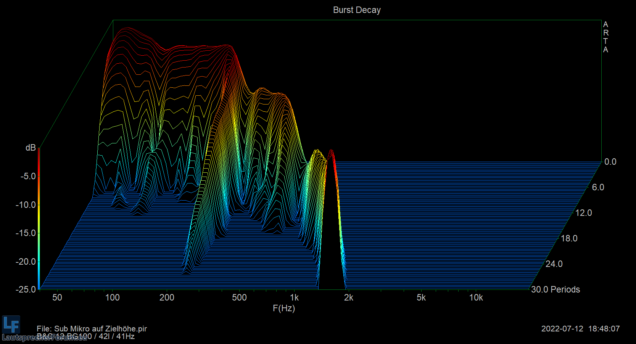Select the 10k frequency tick label
636x344 pixels.
click(476, 297)
